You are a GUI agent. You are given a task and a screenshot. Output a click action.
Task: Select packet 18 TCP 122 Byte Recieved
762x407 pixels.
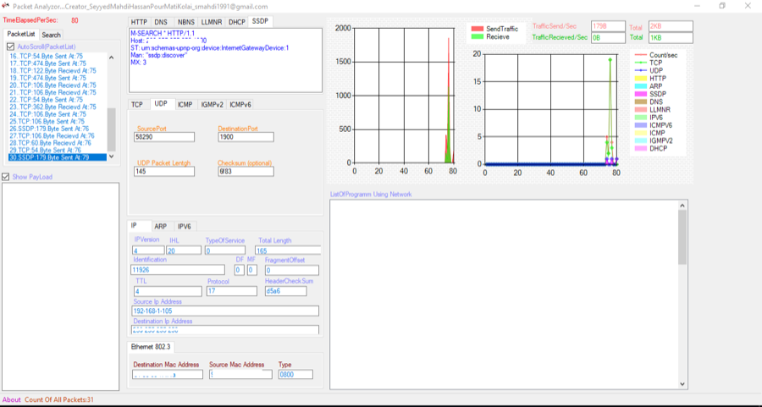58,70
